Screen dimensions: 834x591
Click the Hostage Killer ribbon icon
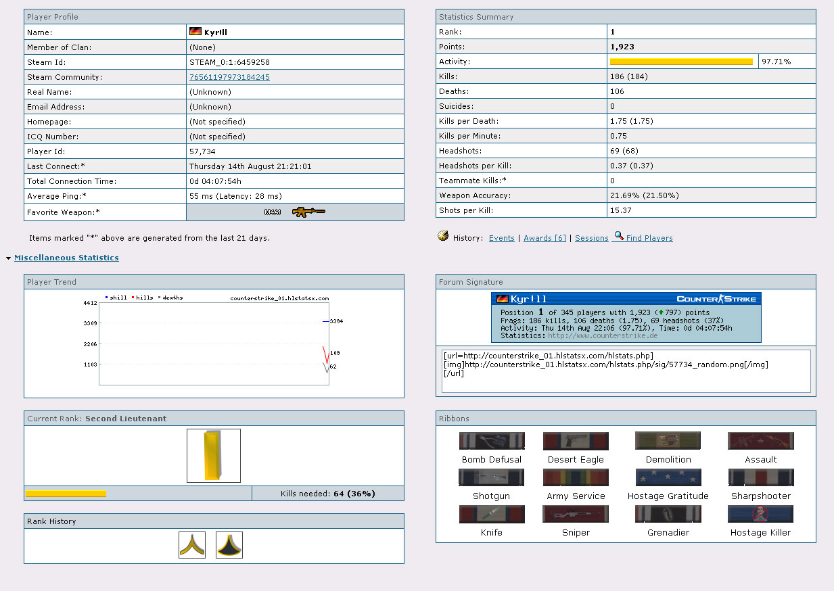[760, 515]
